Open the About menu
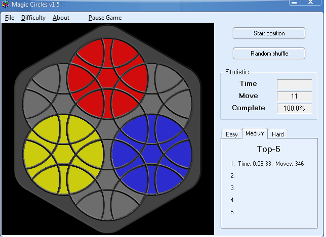This screenshot has height=237, width=326. [x=61, y=18]
